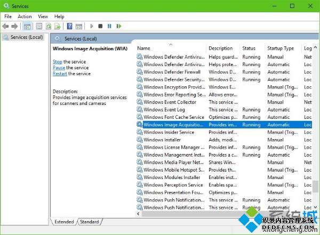This screenshot has width=320, height=235.
Task: Click 'Allows error...' description cell
Action: coord(223,95)
